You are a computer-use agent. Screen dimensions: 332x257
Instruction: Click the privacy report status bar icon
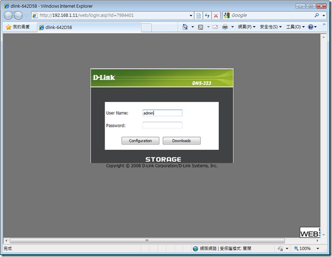[280, 249]
